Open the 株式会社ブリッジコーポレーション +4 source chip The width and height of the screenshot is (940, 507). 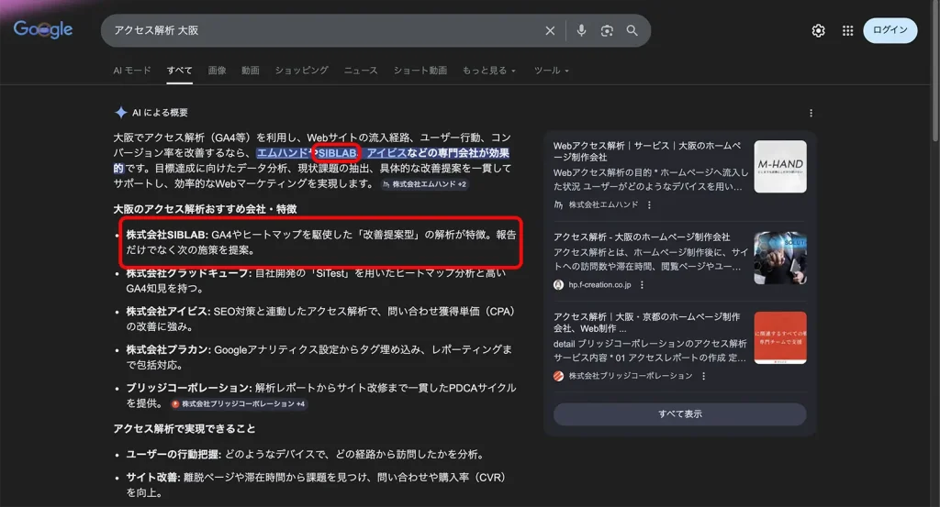pos(239,404)
